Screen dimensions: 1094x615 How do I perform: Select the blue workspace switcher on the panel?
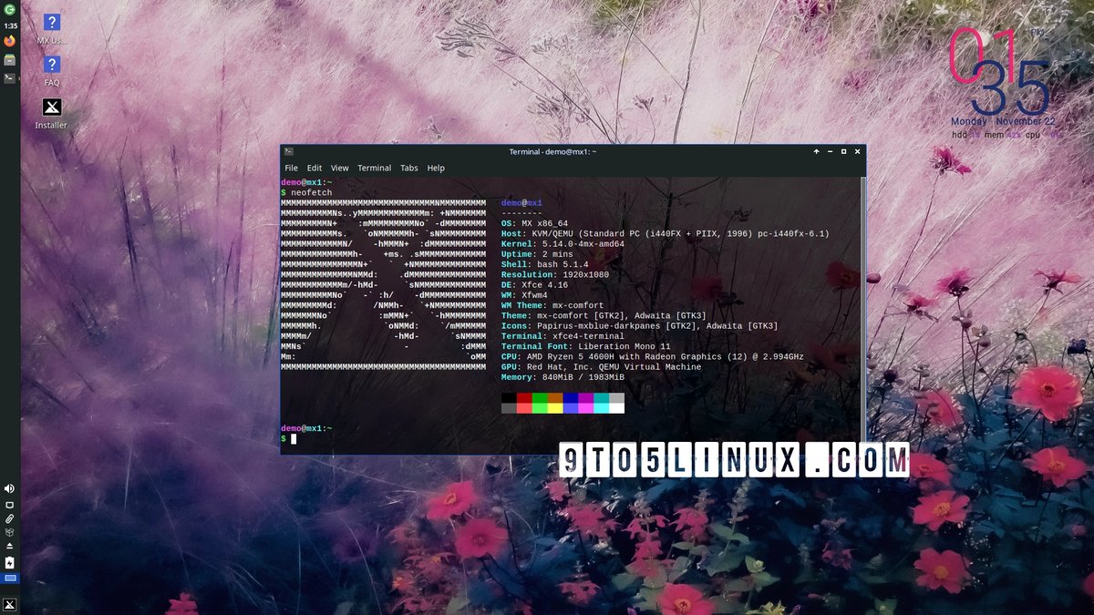point(9,578)
